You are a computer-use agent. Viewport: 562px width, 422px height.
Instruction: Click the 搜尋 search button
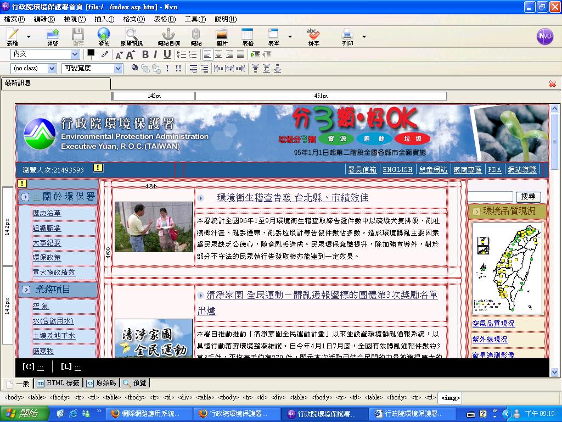528,196
